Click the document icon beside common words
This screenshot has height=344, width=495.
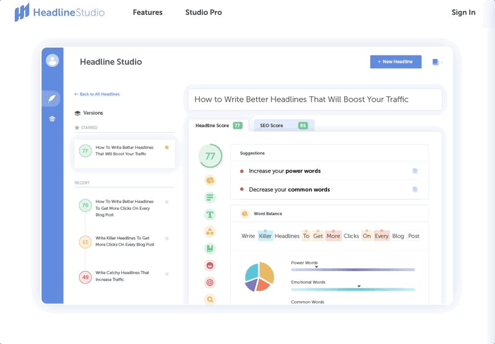pos(415,189)
